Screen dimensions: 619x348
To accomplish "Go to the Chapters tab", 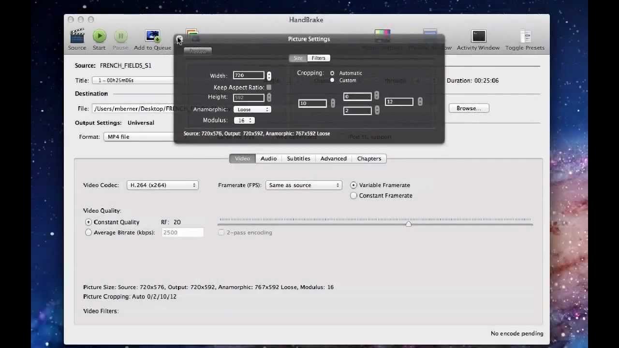I will (369, 159).
